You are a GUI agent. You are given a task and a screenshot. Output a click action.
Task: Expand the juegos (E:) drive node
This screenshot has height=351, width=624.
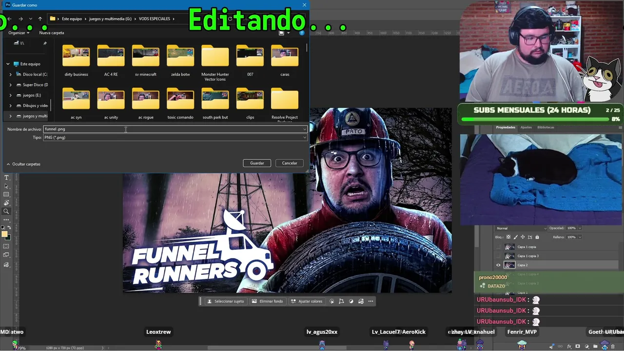pos(11,96)
